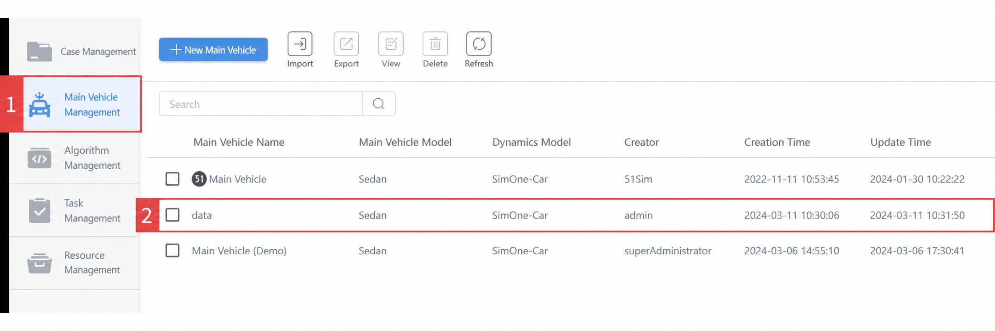This screenshot has width=995, height=331.
Task: Click the Update Time column header
Action: 901,142
